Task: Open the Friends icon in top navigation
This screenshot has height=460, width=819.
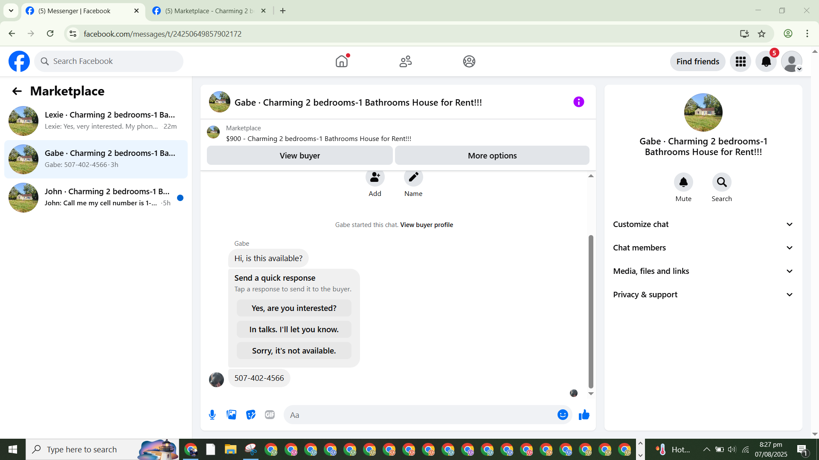Action: coord(406,61)
